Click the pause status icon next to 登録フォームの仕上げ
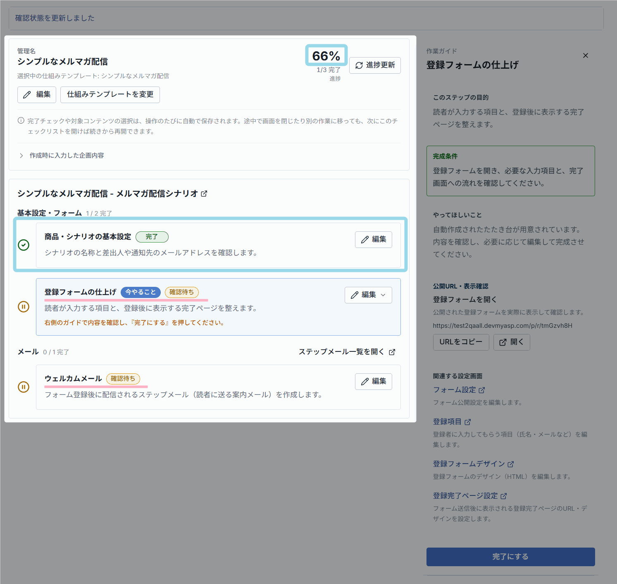 pos(24,307)
